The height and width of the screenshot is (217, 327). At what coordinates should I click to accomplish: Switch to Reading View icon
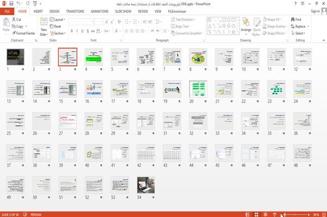[265, 214]
